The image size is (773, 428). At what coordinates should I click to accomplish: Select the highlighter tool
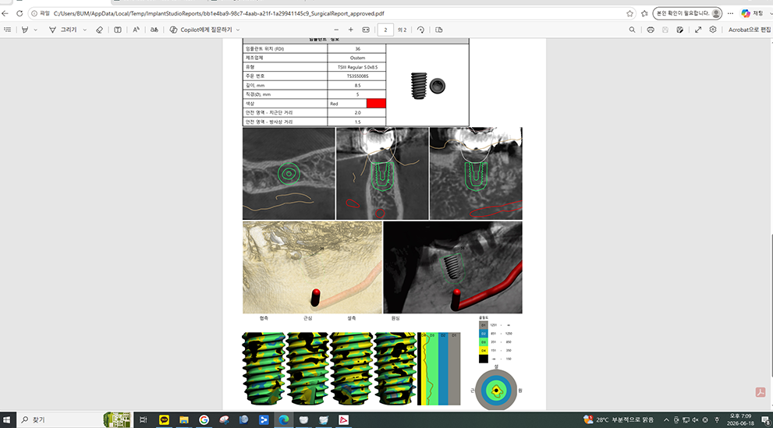pos(25,30)
